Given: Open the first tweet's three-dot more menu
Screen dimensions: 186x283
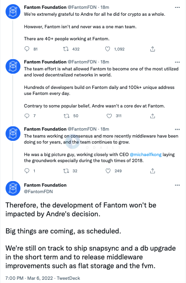Looking at the screenshot, I should pos(177,7).
